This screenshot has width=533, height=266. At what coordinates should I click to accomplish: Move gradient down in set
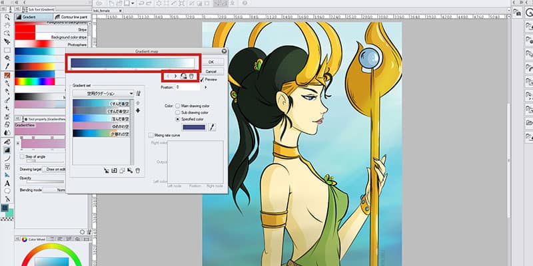(138, 110)
